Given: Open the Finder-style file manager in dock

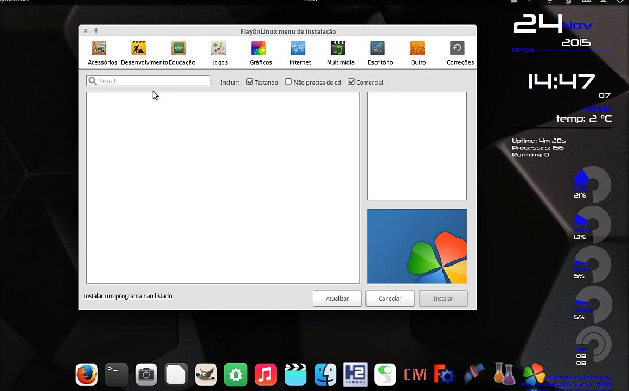Looking at the screenshot, I should (x=325, y=375).
